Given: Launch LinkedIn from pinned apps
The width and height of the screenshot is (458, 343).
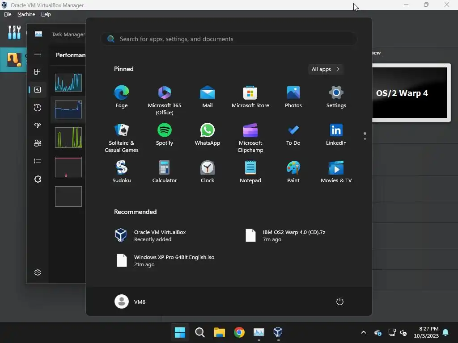Looking at the screenshot, I should click(336, 134).
